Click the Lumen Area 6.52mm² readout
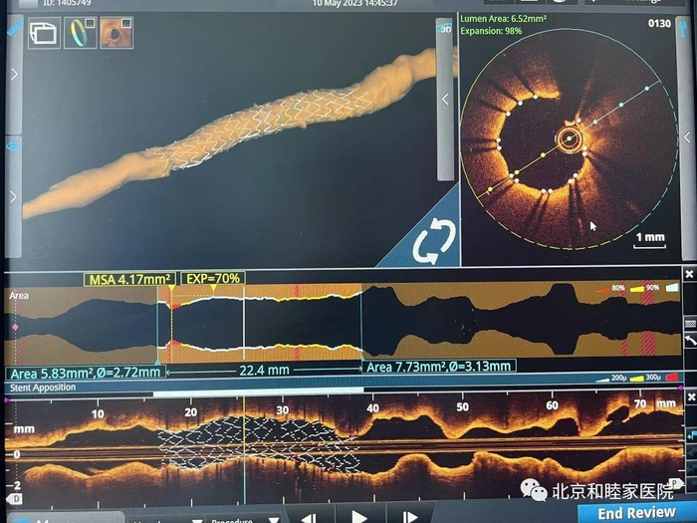This screenshot has width=697, height=523. pos(503,19)
